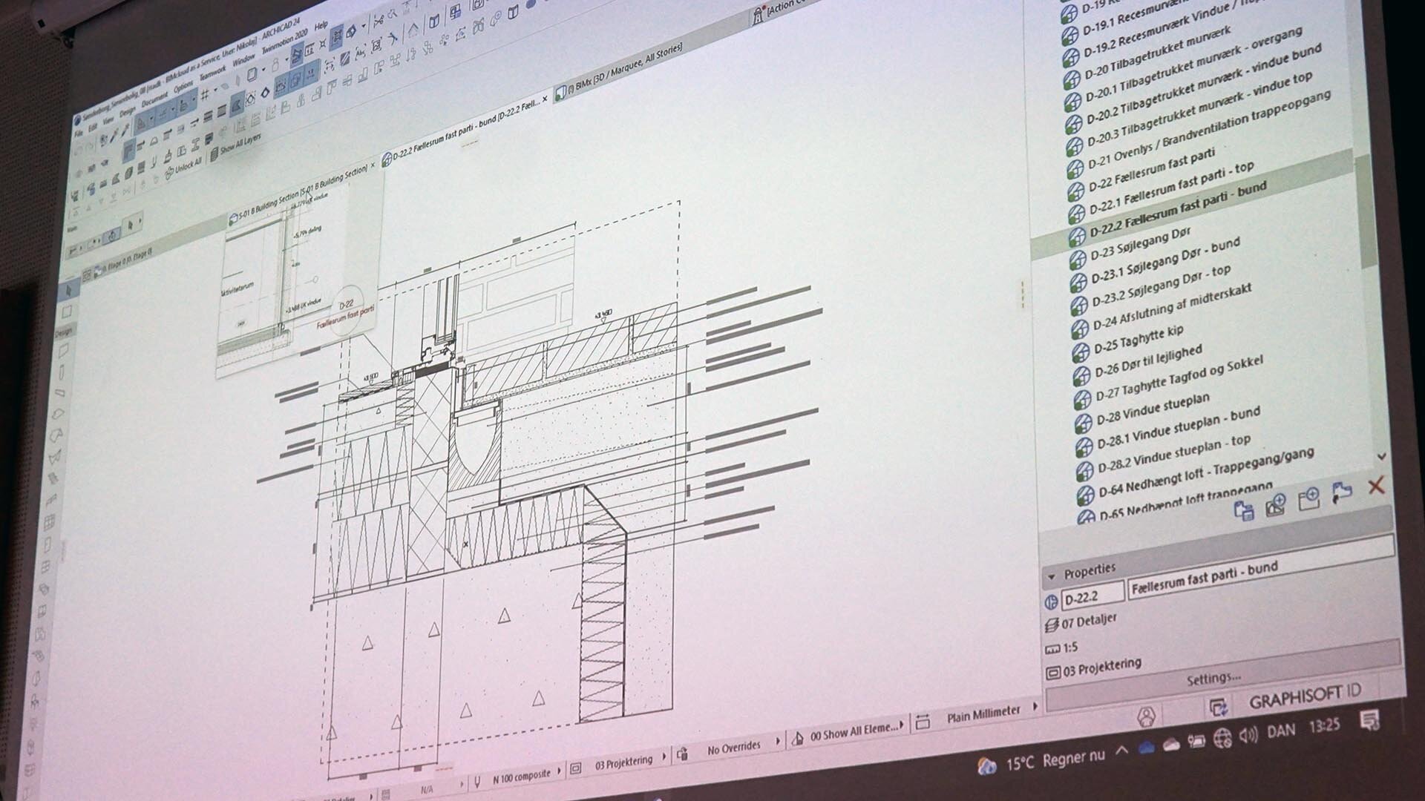Open the Help menu
This screenshot has height=801, width=1425.
tap(321, 26)
